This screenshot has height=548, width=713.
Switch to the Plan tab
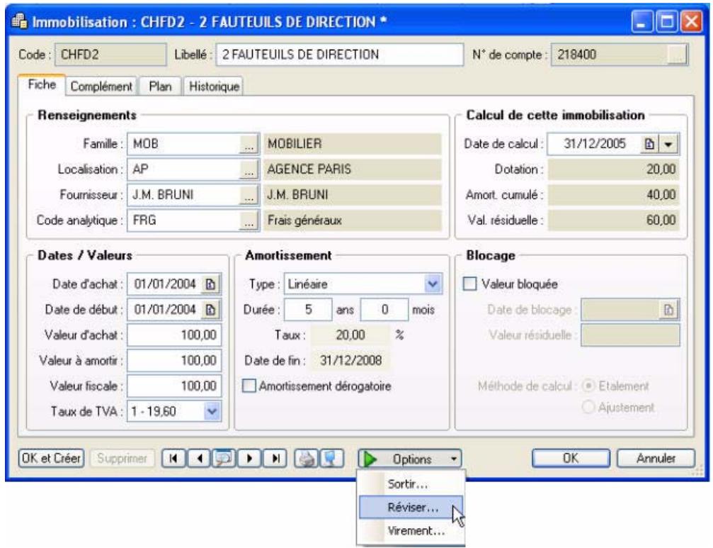tap(160, 86)
